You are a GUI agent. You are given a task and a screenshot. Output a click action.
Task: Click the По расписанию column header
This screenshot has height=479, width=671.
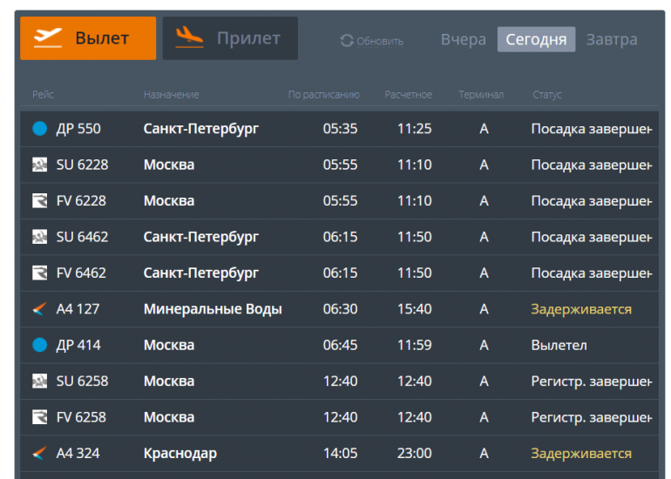[x=323, y=95]
